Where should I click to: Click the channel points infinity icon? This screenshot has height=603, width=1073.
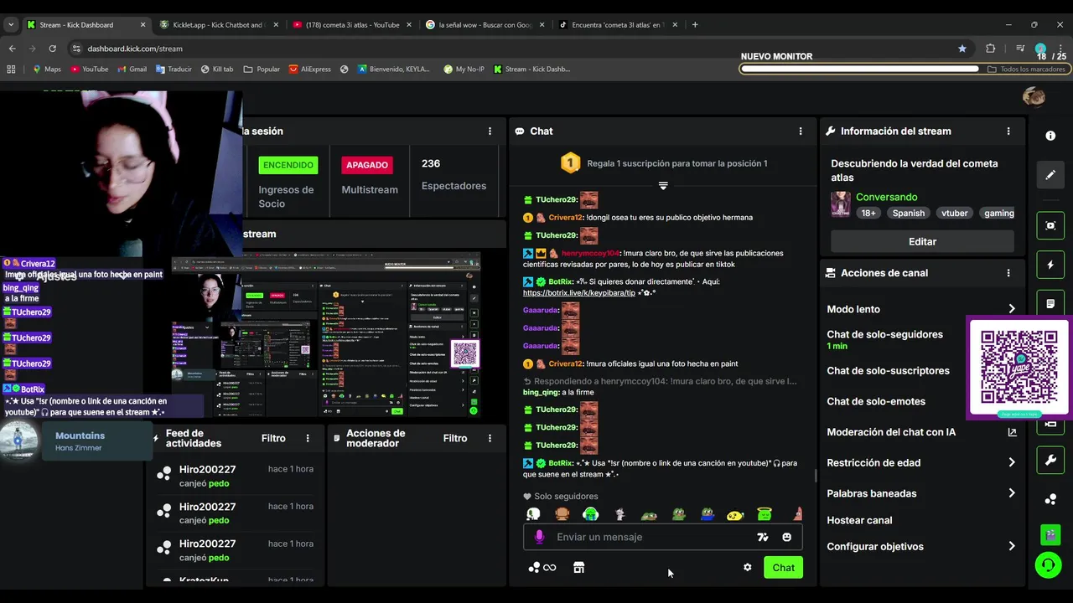click(542, 567)
